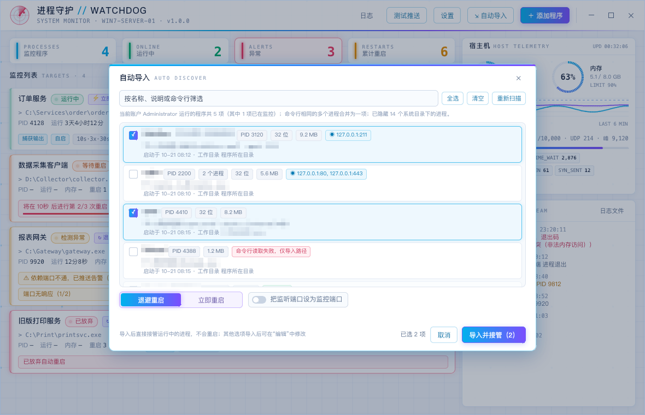Click the Watchdog radar logo icon
This screenshot has width=645, height=415.
[20, 15]
